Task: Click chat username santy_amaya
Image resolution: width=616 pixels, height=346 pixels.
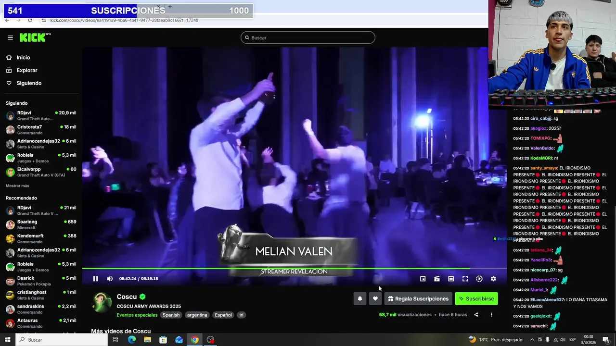Action: (544, 168)
